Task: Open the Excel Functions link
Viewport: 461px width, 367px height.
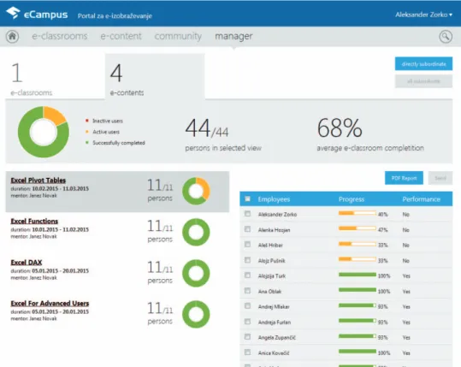Action: click(x=34, y=221)
